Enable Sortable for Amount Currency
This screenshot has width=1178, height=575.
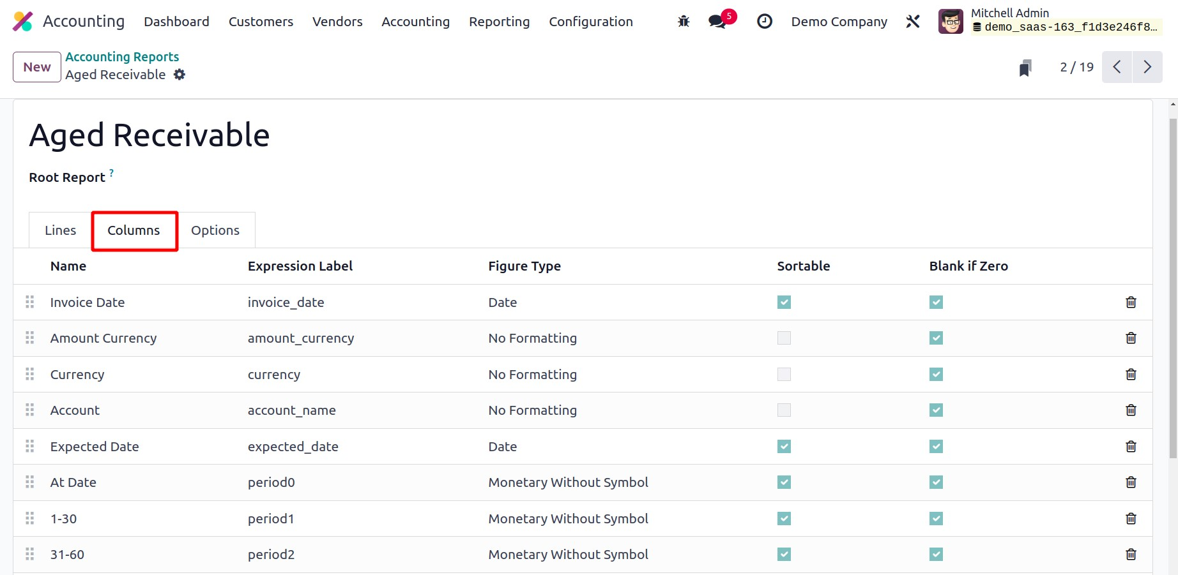[x=784, y=338]
